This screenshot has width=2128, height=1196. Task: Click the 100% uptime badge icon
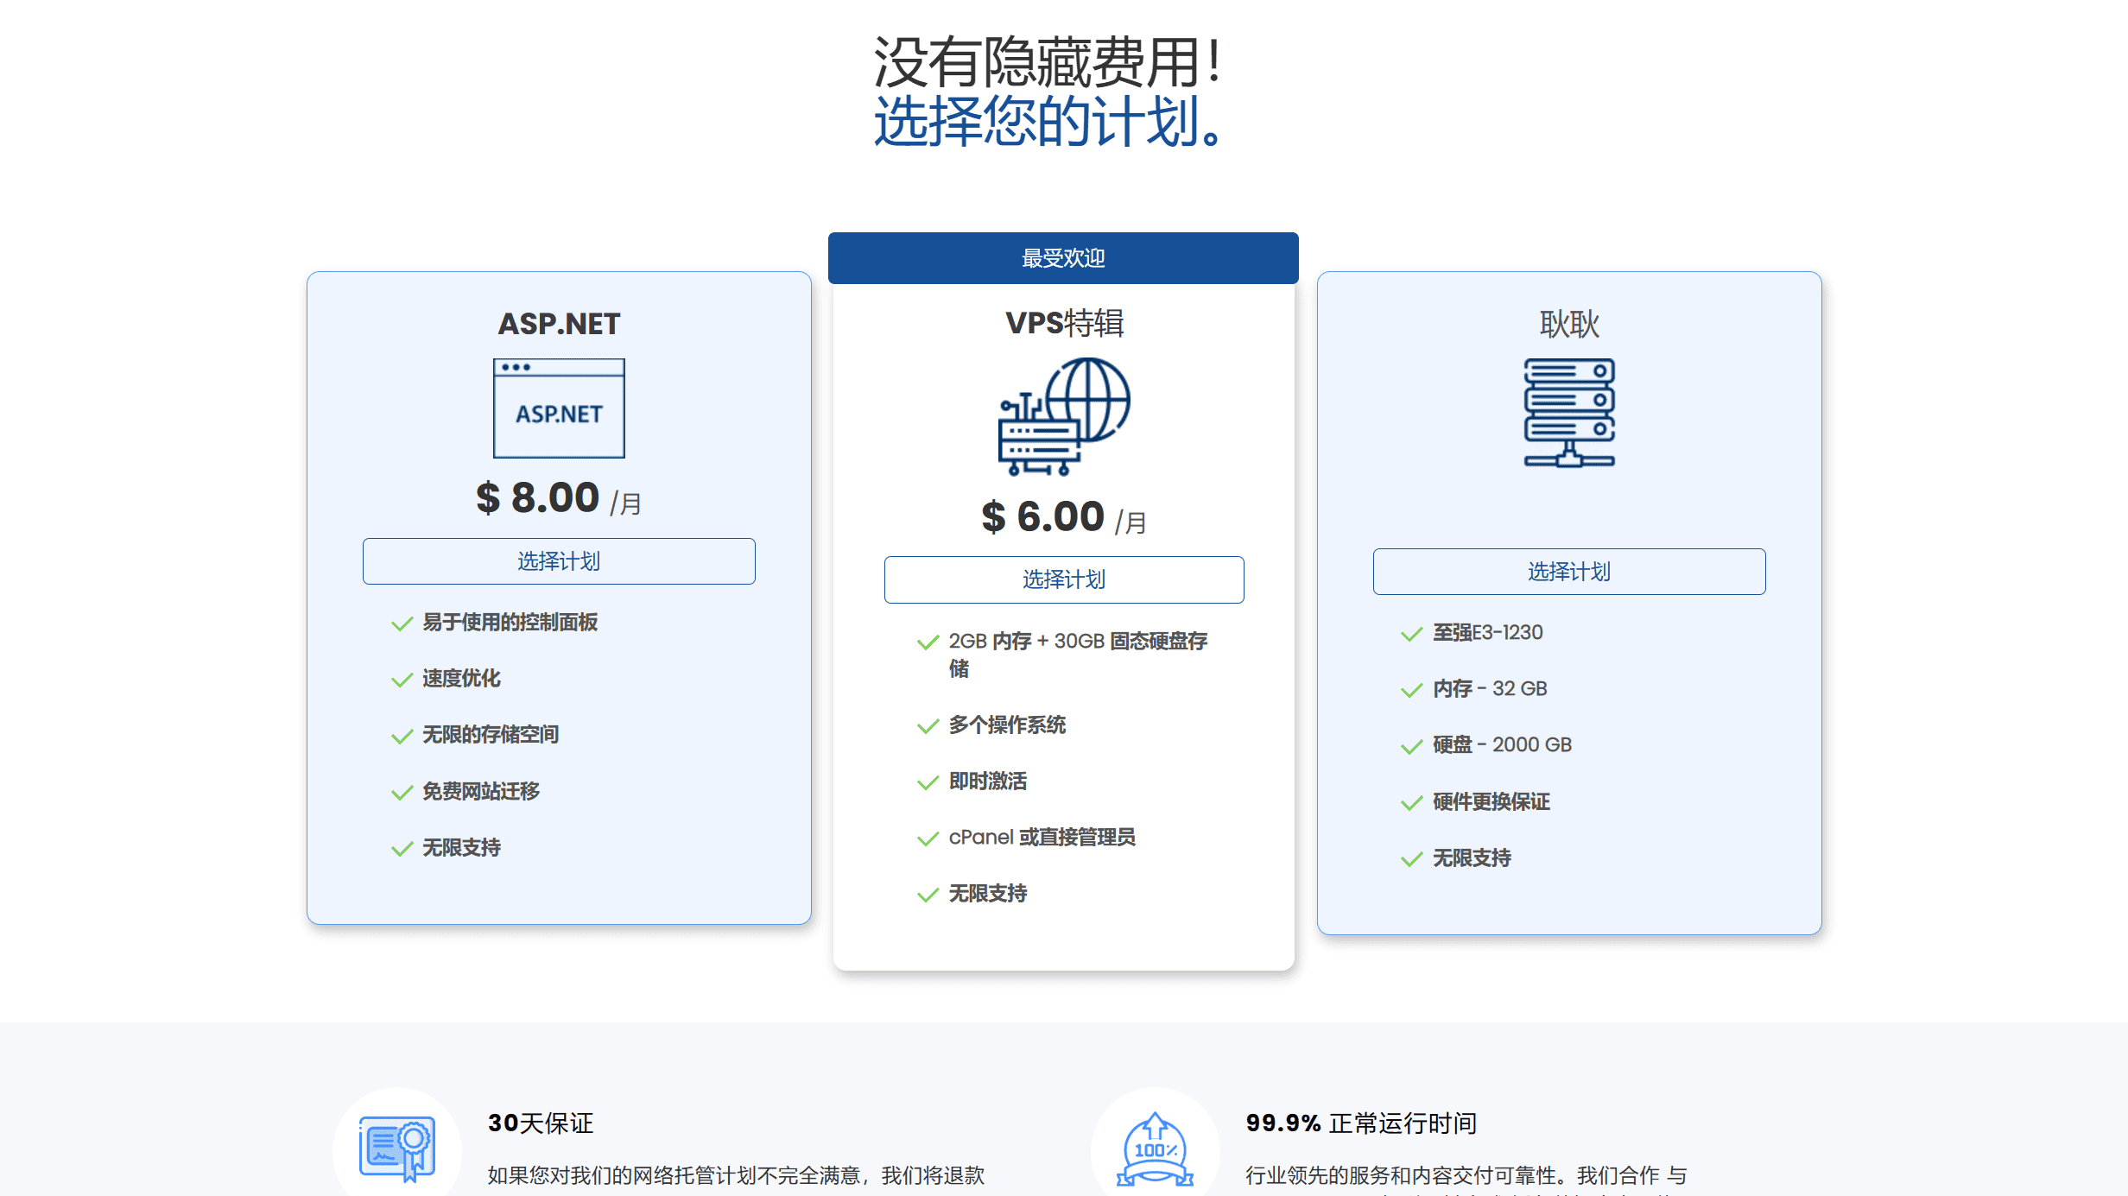pyautogui.click(x=1155, y=1149)
